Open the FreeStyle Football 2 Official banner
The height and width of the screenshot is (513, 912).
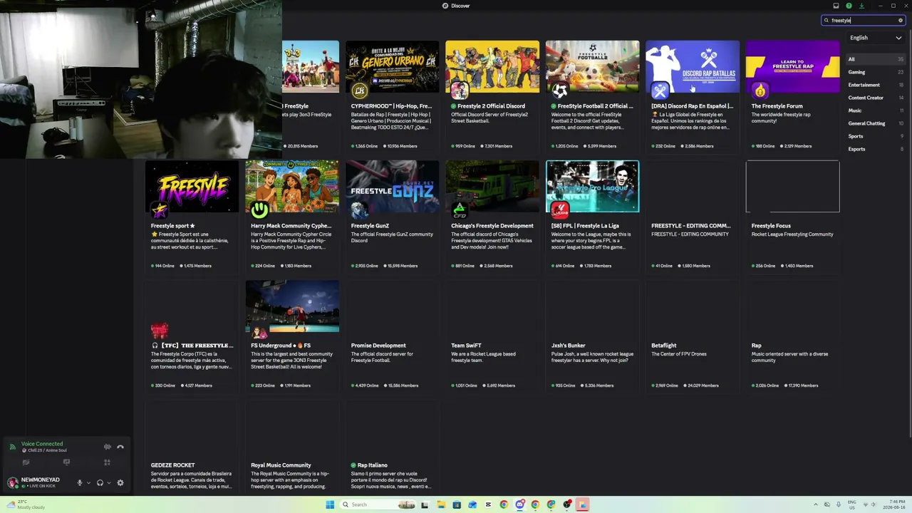coord(592,66)
